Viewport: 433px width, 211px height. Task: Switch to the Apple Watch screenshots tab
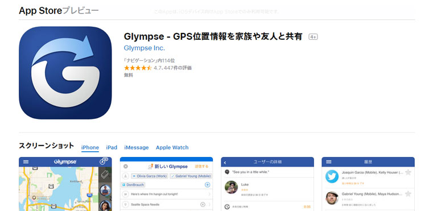click(172, 147)
